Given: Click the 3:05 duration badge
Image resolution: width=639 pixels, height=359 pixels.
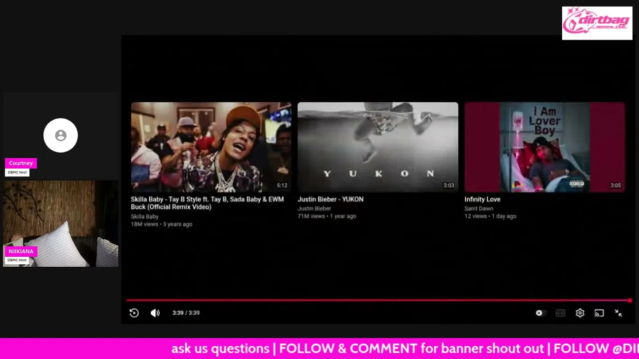Looking at the screenshot, I should (x=616, y=185).
